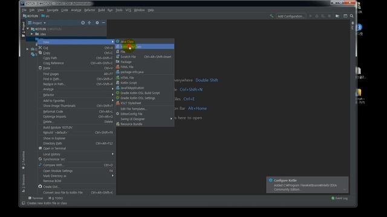The image size is (387, 217).
Task: Open the VCS menu
Action: click(x=128, y=10)
